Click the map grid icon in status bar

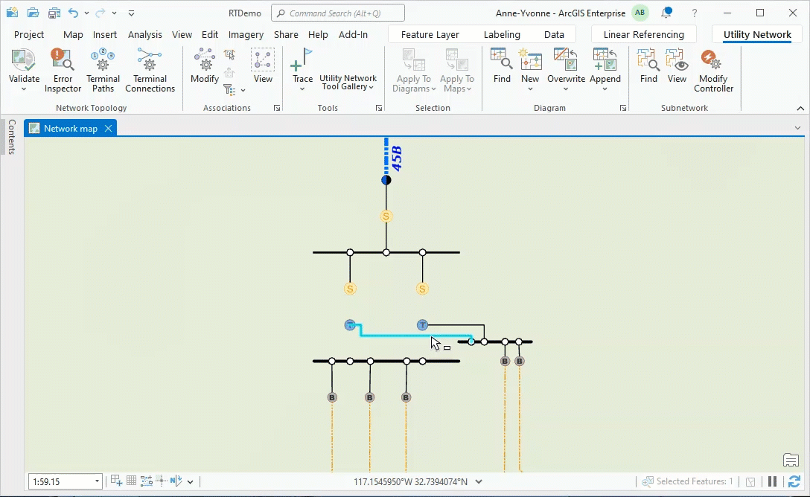coord(131,481)
